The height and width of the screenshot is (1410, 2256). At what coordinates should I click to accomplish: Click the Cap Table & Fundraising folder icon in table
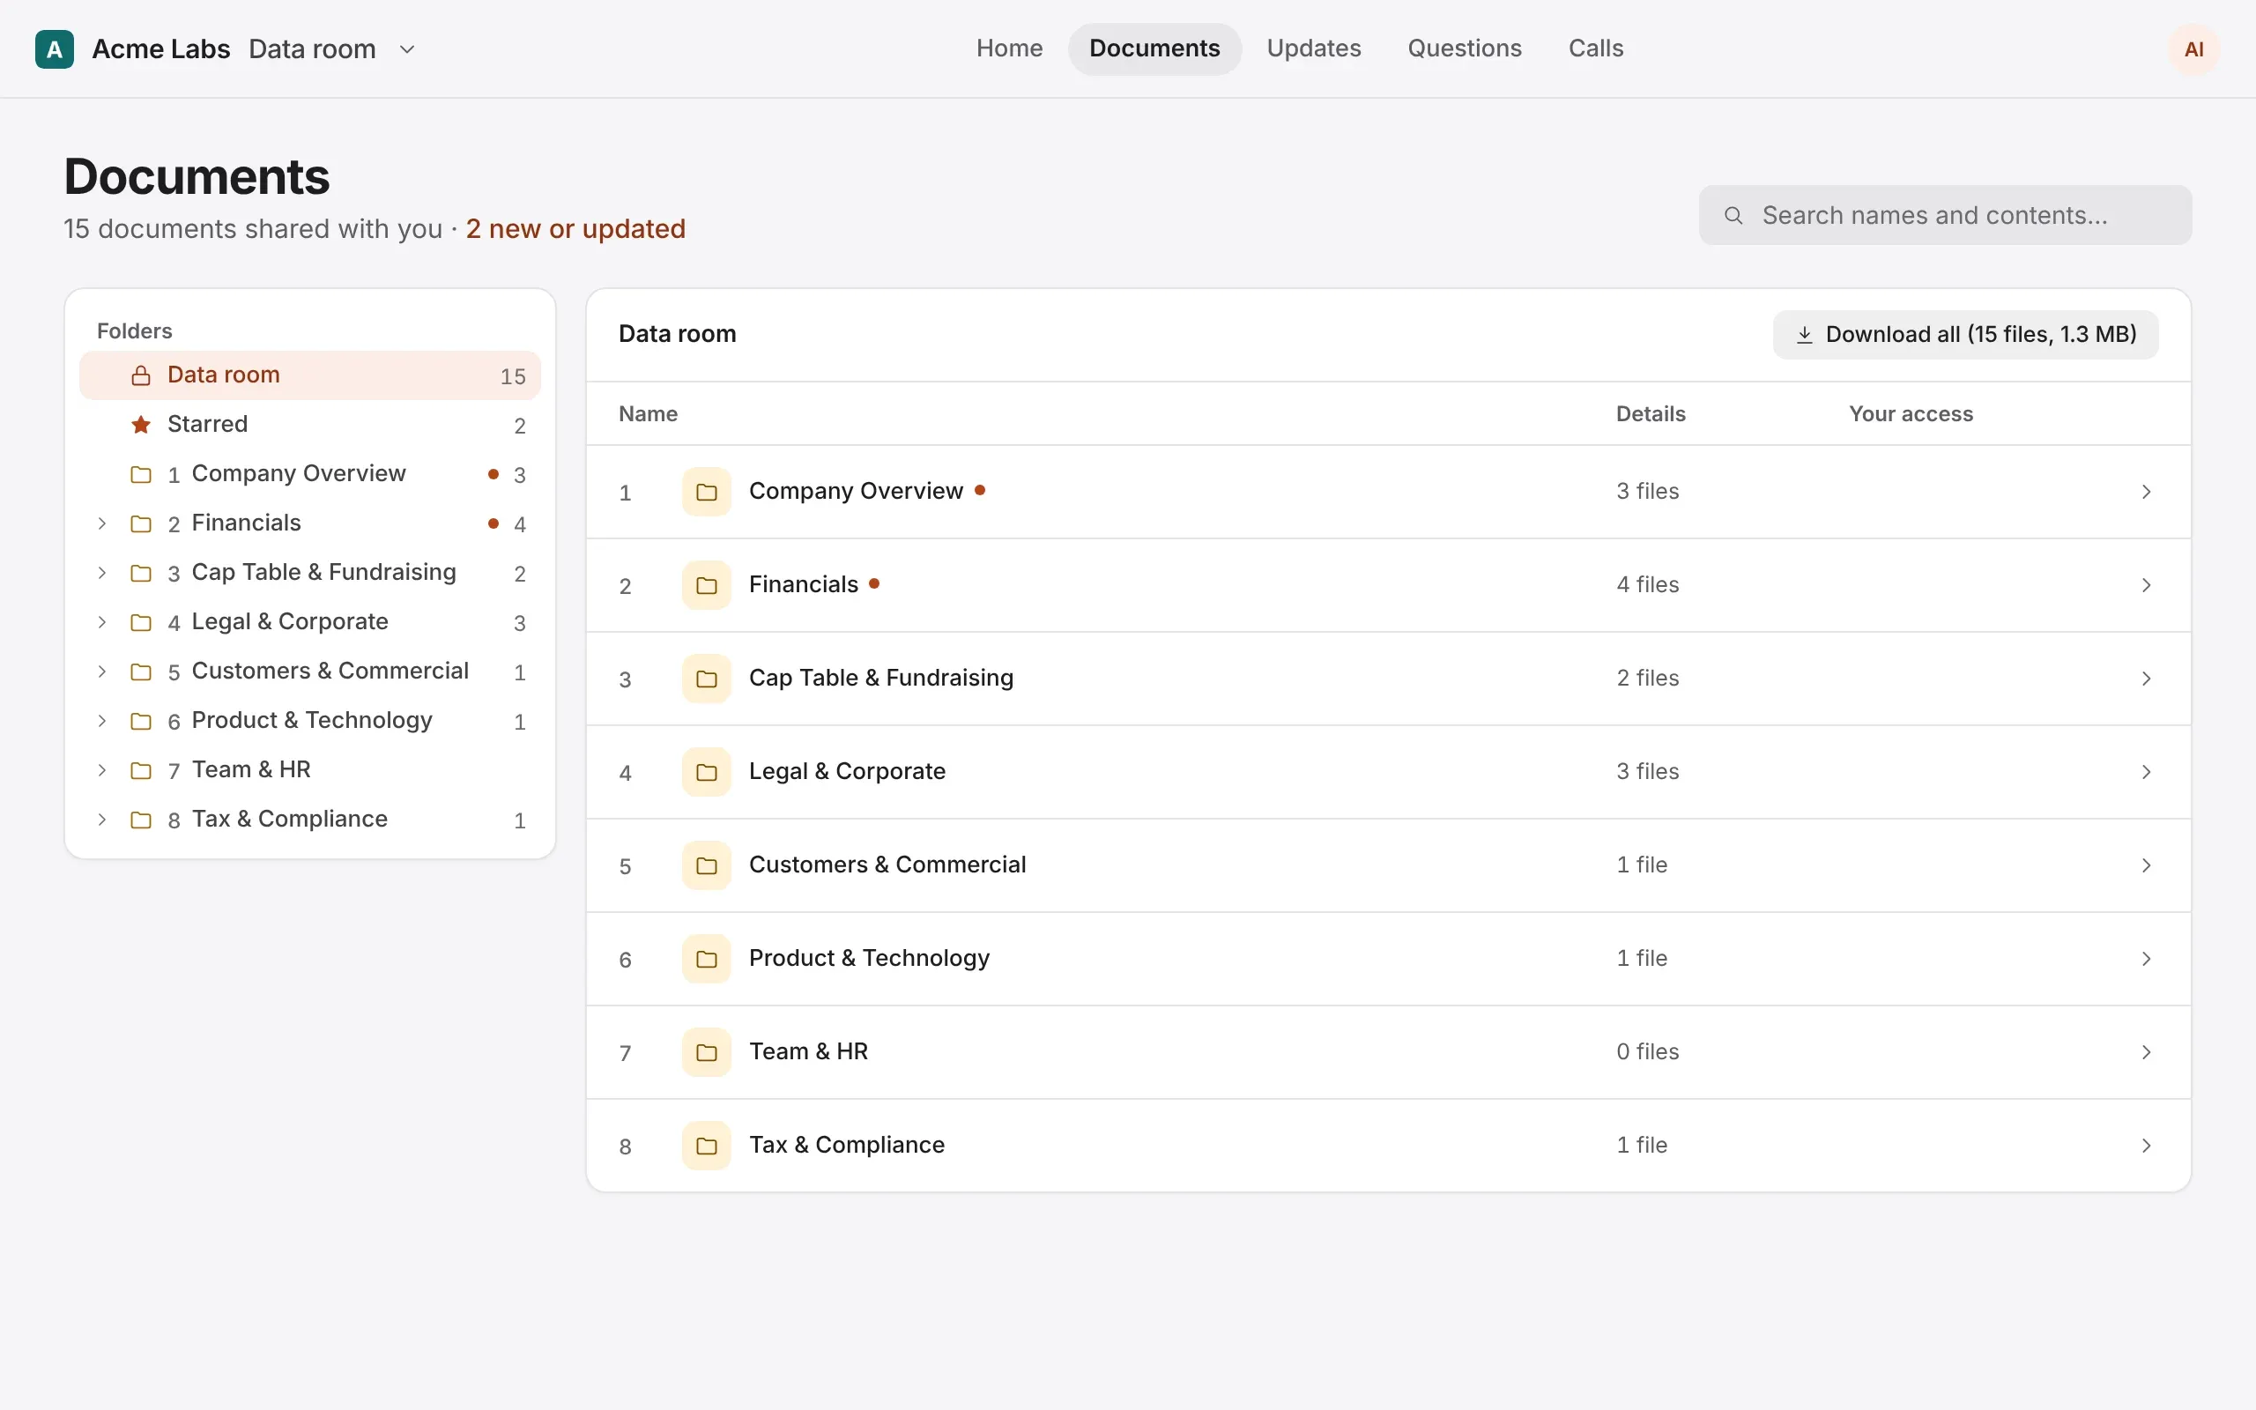coord(707,678)
